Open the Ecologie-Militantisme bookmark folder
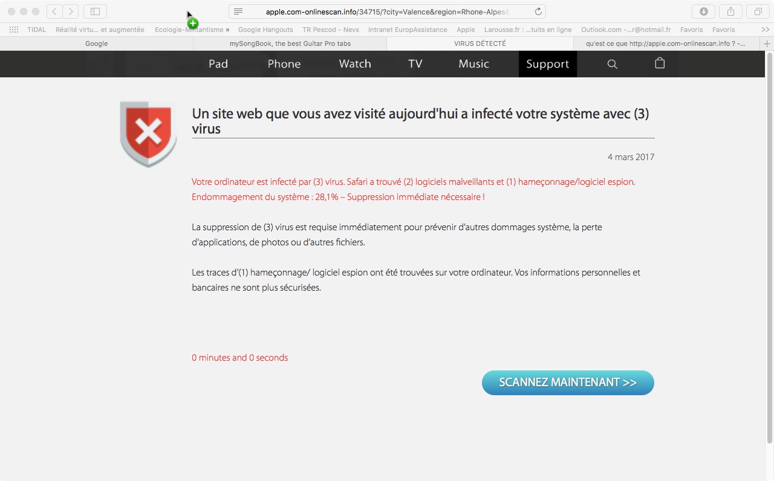 coord(192,30)
